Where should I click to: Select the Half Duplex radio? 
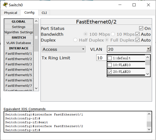click(x=75, y=40)
